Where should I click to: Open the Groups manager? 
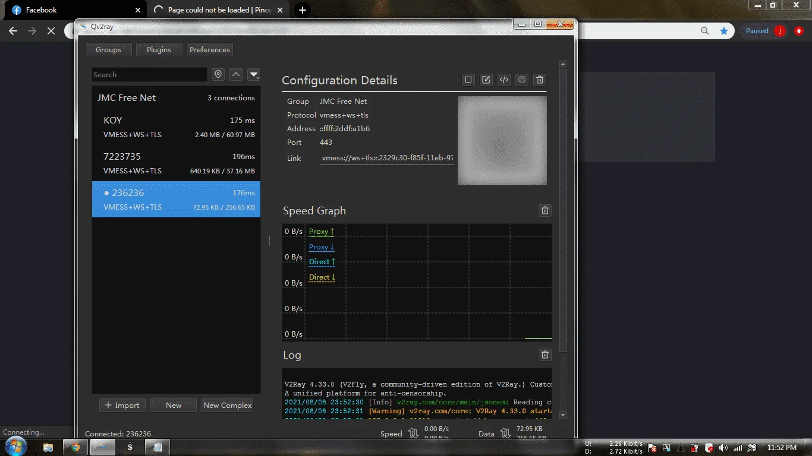click(108, 50)
